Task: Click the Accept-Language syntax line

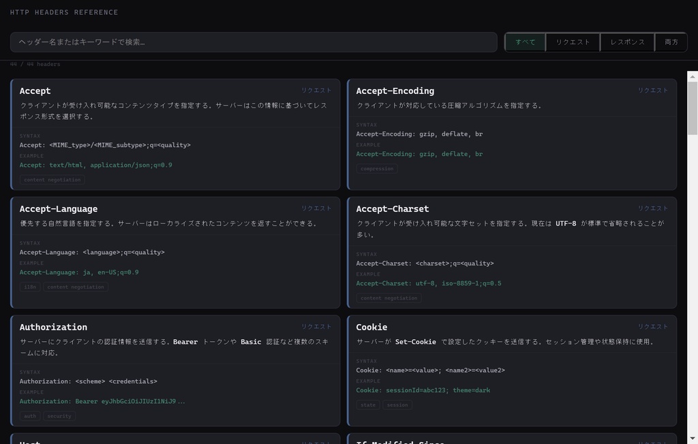Action: (92, 252)
